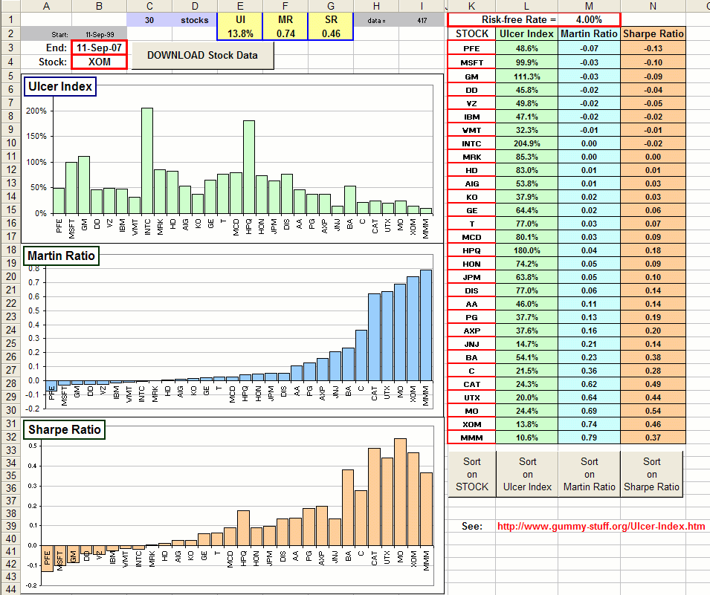Select the DIS stock cell
Image resolution: width=710 pixels, height=595 pixels.
click(x=471, y=290)
